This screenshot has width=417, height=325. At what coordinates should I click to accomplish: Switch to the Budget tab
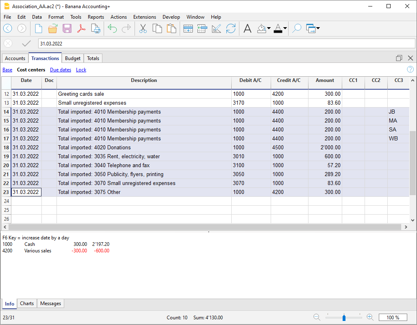(x=73, y=58)
